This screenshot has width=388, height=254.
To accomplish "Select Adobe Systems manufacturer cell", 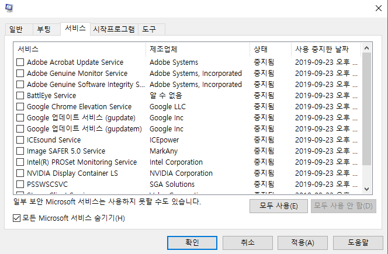I will tap(174, 62).
